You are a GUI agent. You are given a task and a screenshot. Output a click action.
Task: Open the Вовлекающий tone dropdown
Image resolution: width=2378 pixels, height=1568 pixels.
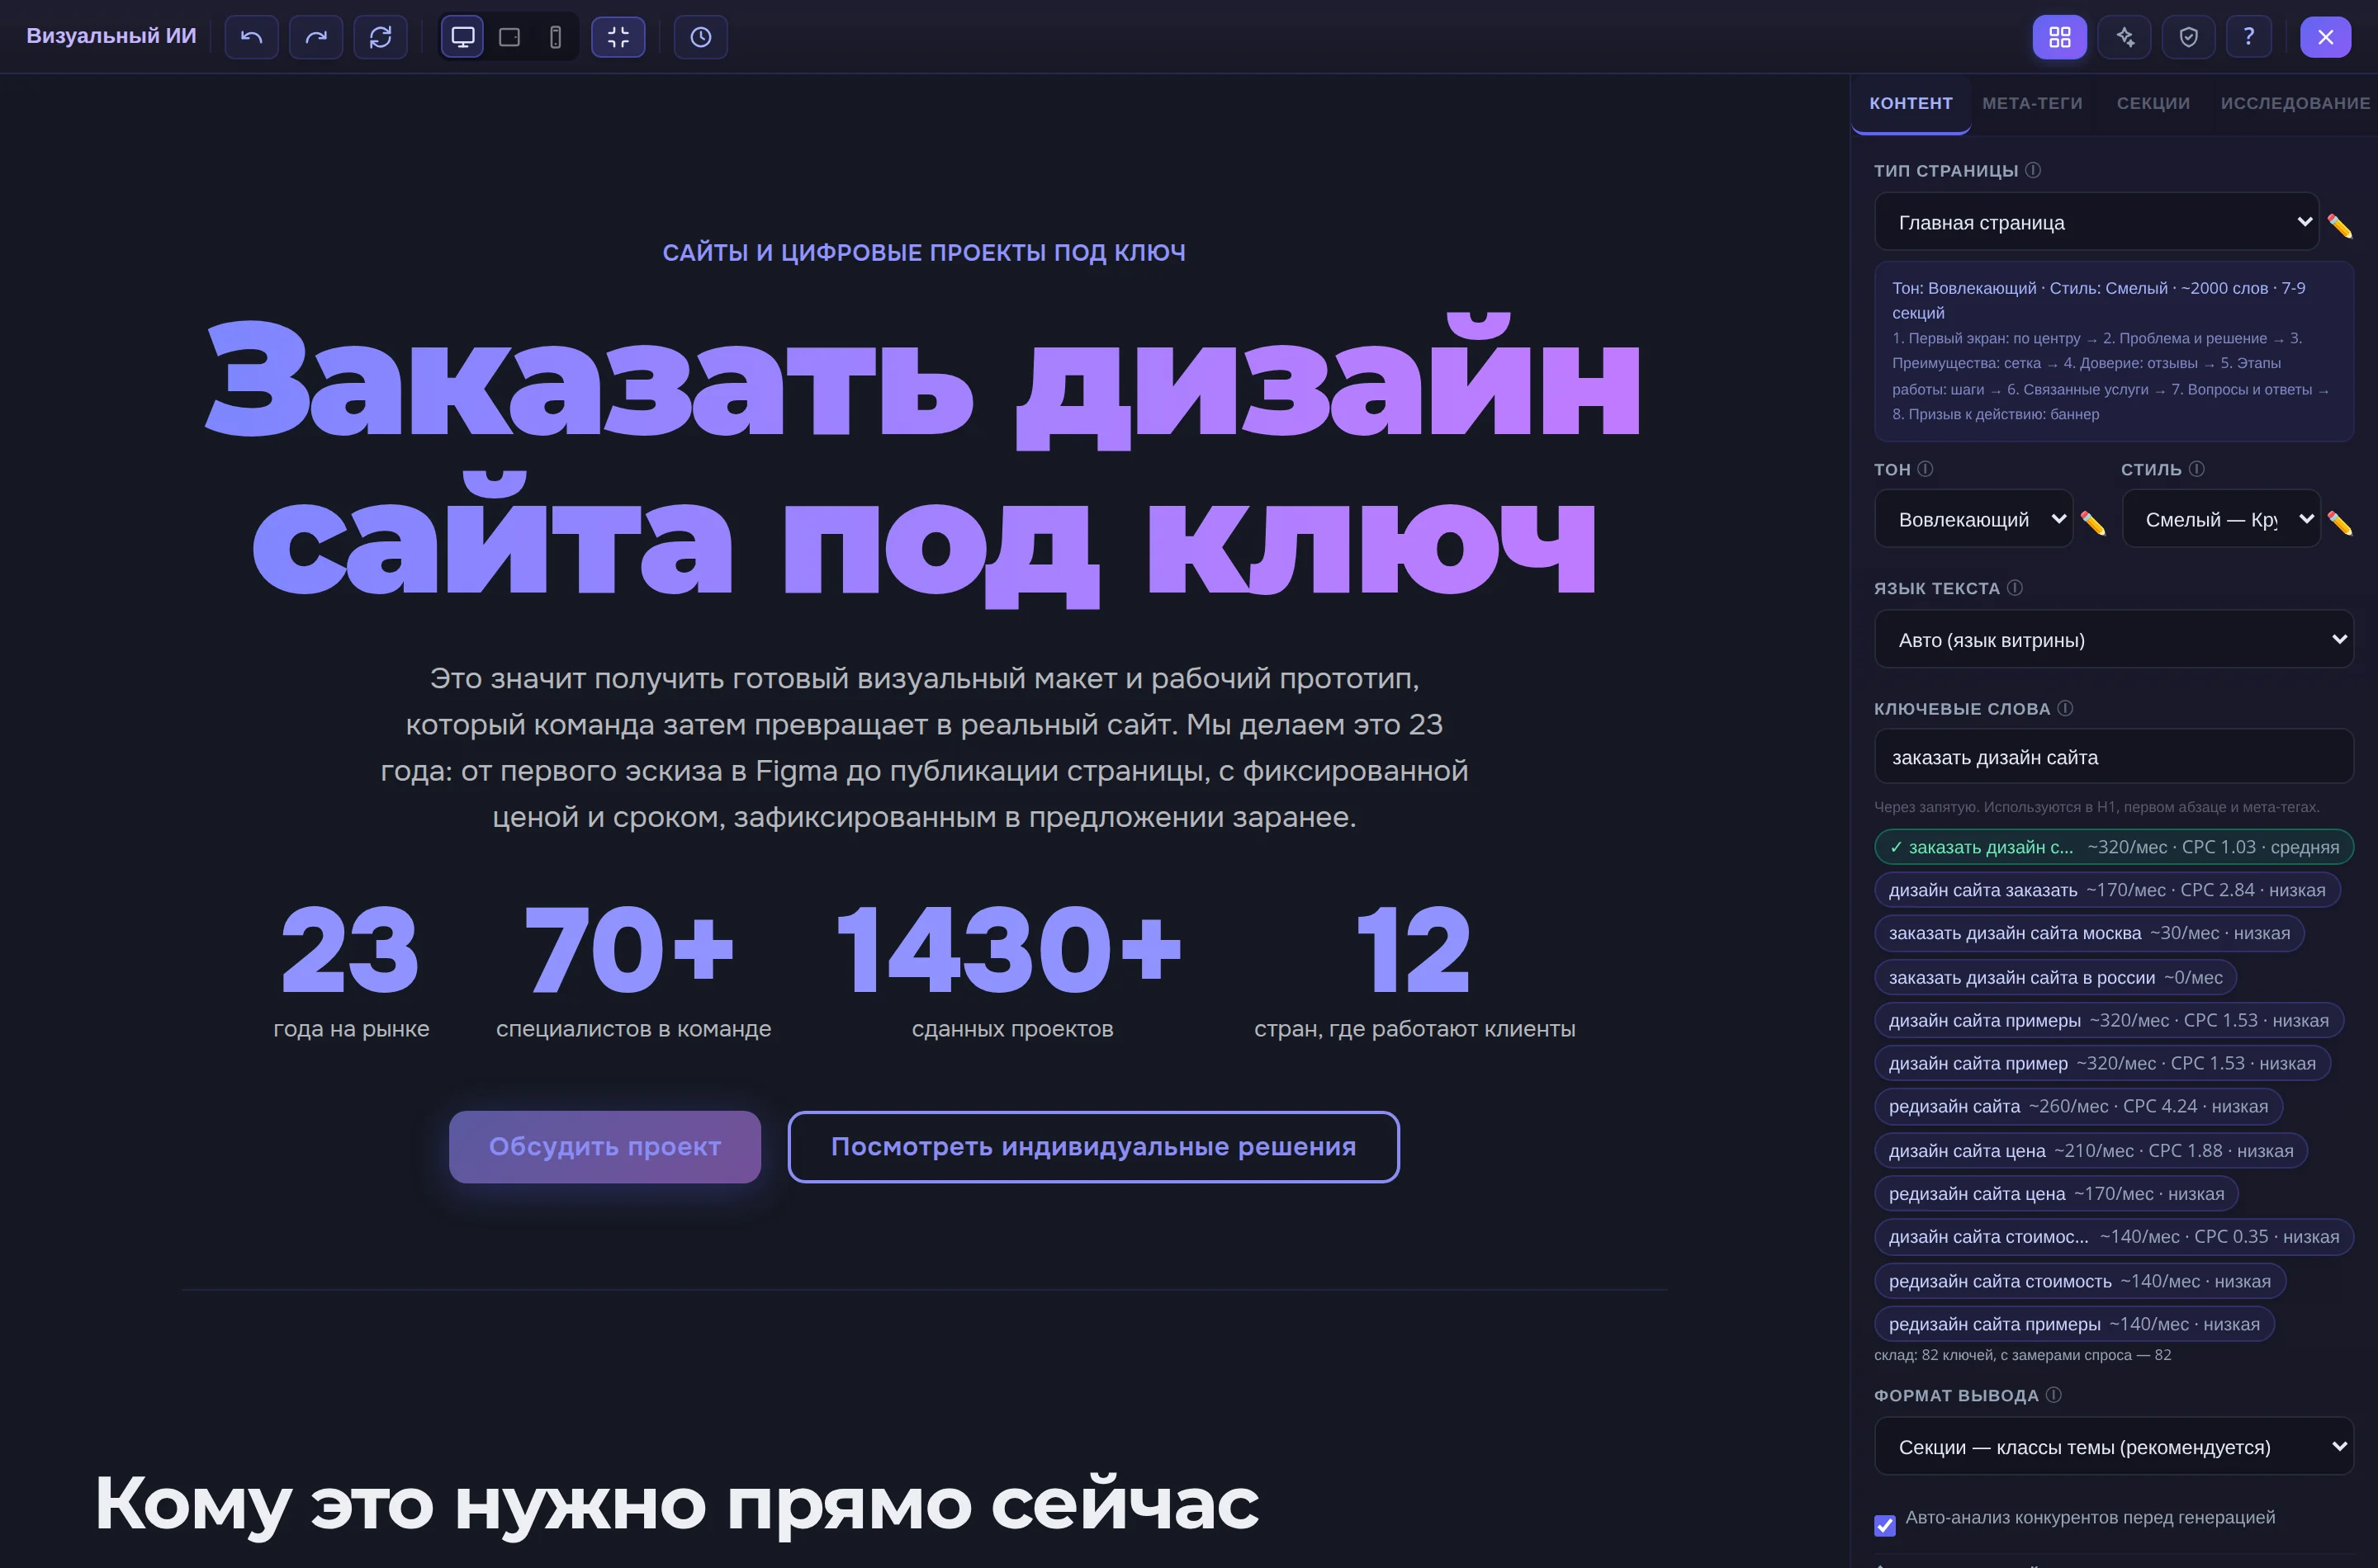[1974, 519]
